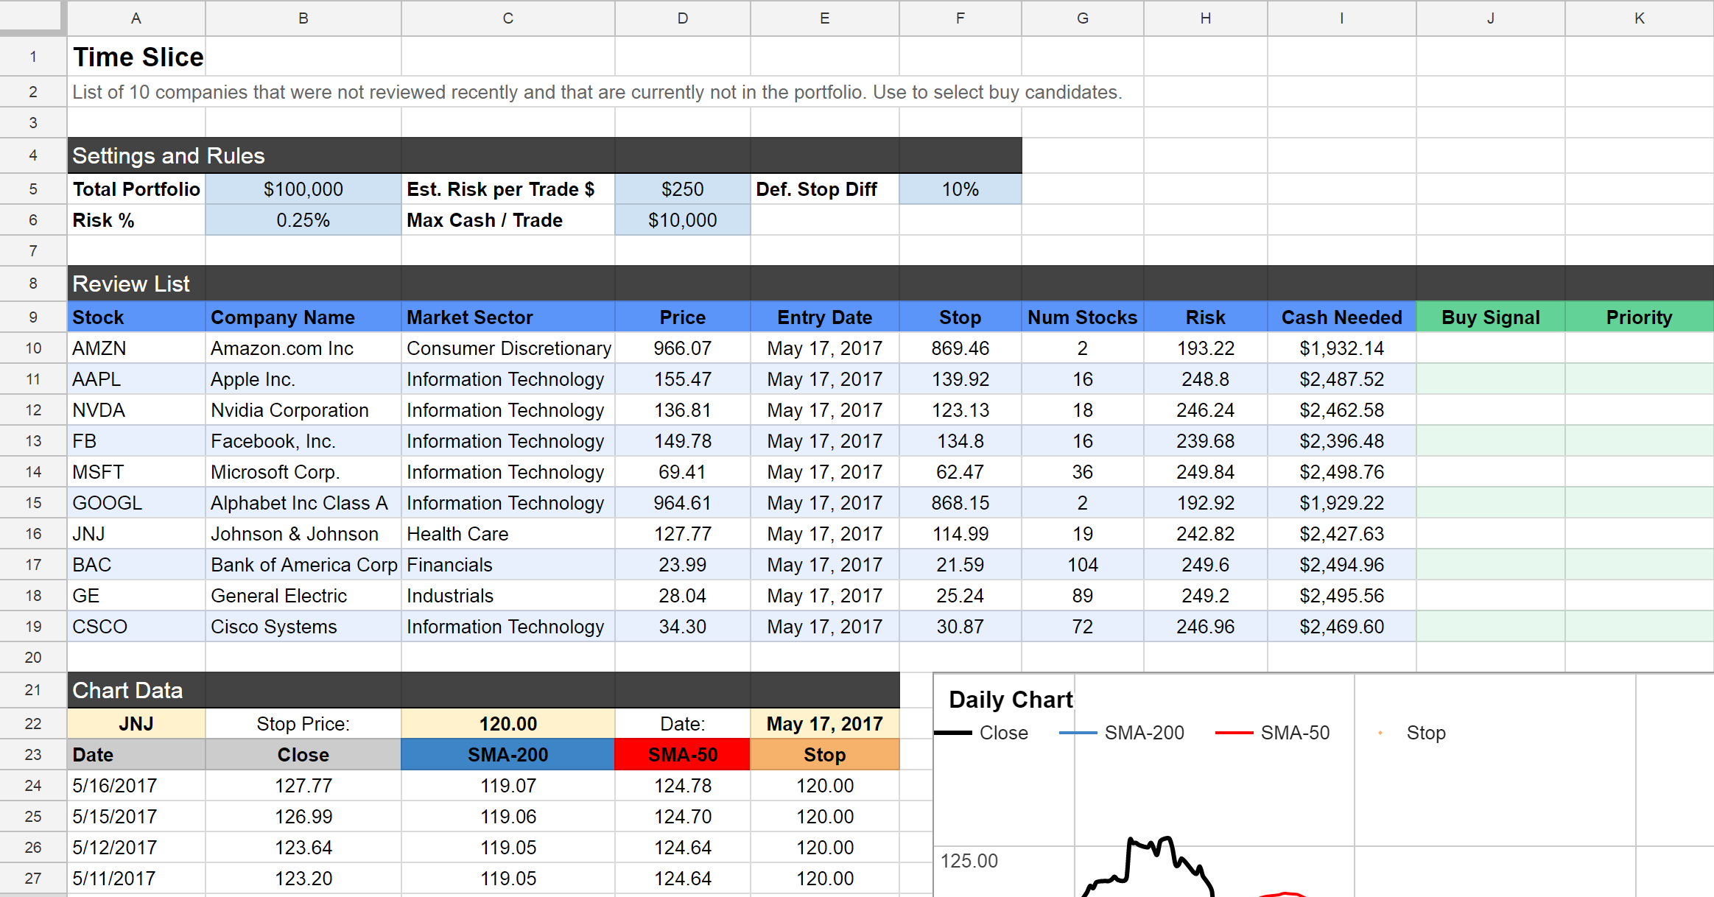Select the 5/16/2017 date cell

click(136, 786)
